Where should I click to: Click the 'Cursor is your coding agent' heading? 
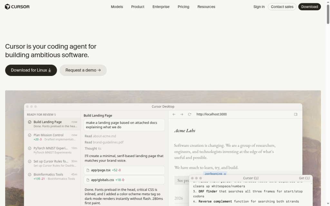click(x=51, y=51)
